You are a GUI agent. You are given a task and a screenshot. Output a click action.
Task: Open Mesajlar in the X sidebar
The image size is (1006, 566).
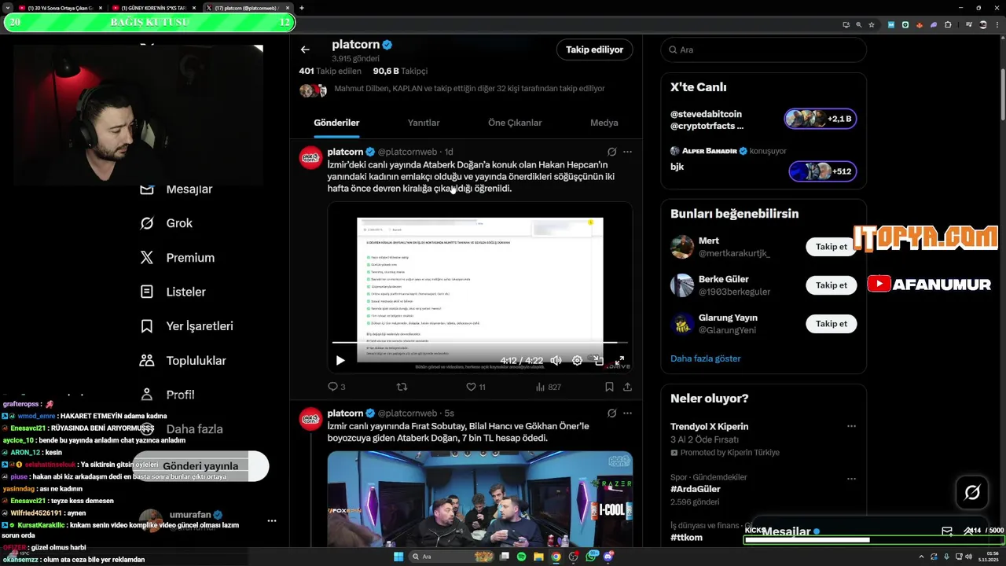click(176, 189)
